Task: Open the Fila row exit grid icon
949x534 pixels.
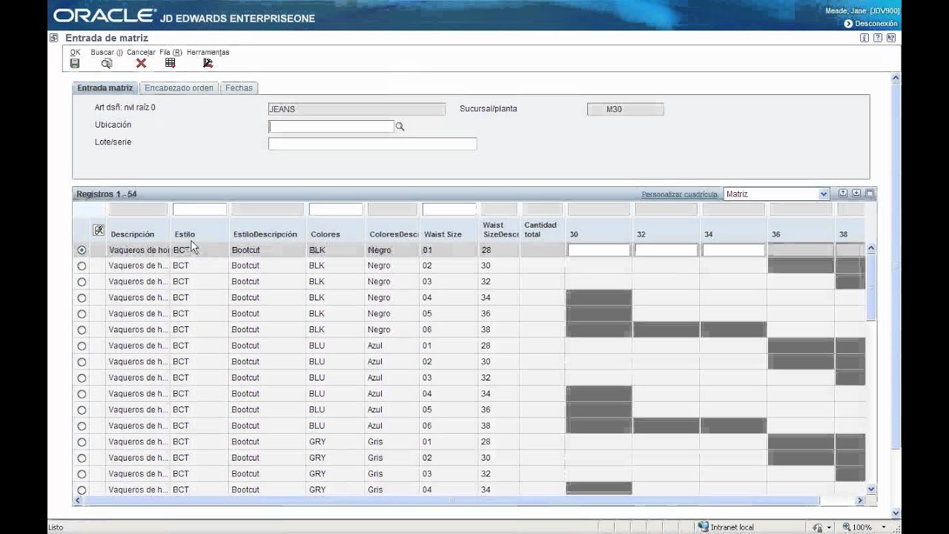Action: pos(171,63)
